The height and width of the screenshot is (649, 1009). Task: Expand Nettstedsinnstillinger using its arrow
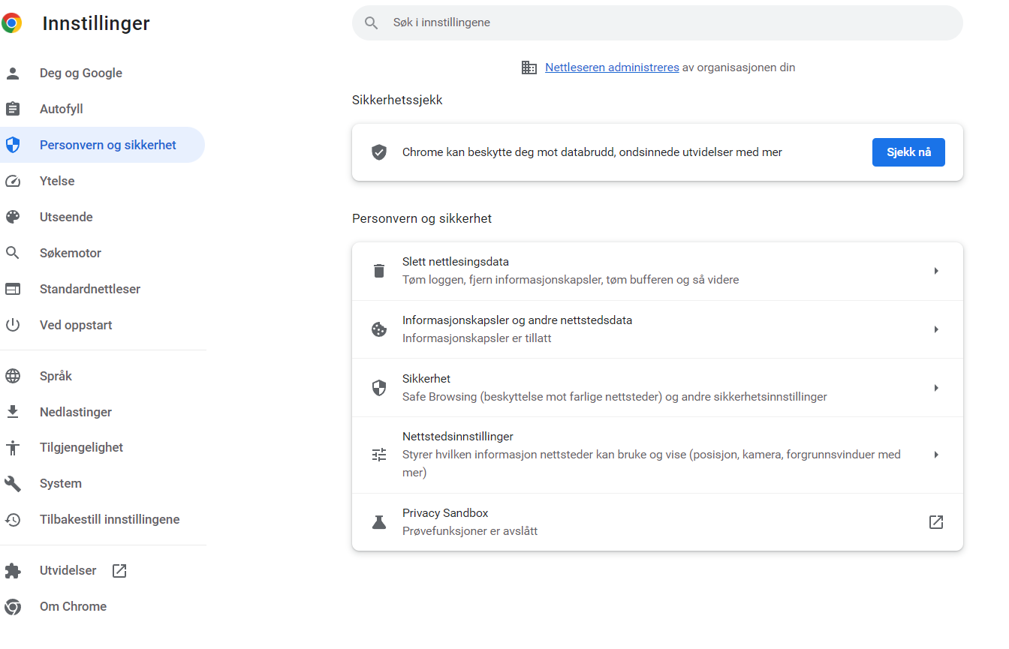(935, 455)
